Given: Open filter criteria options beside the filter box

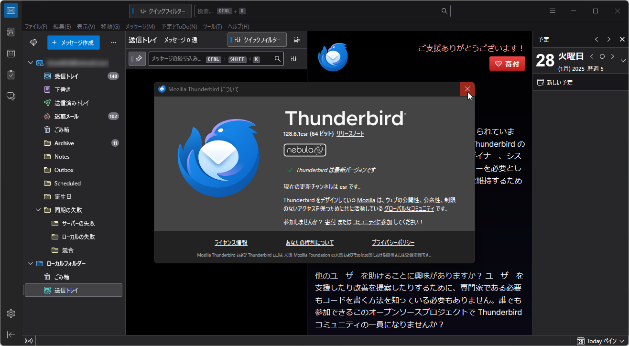Looking at the screenshot, I should coord(294,59).
